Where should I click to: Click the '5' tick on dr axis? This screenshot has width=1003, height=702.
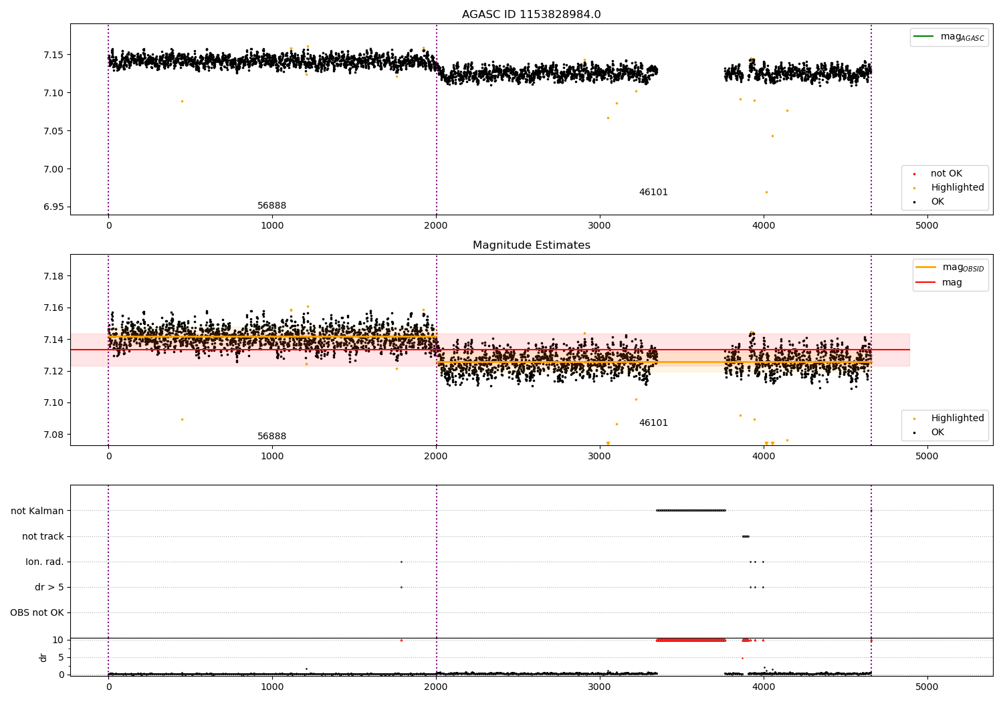pyautogui.click(x=61, y=657)
